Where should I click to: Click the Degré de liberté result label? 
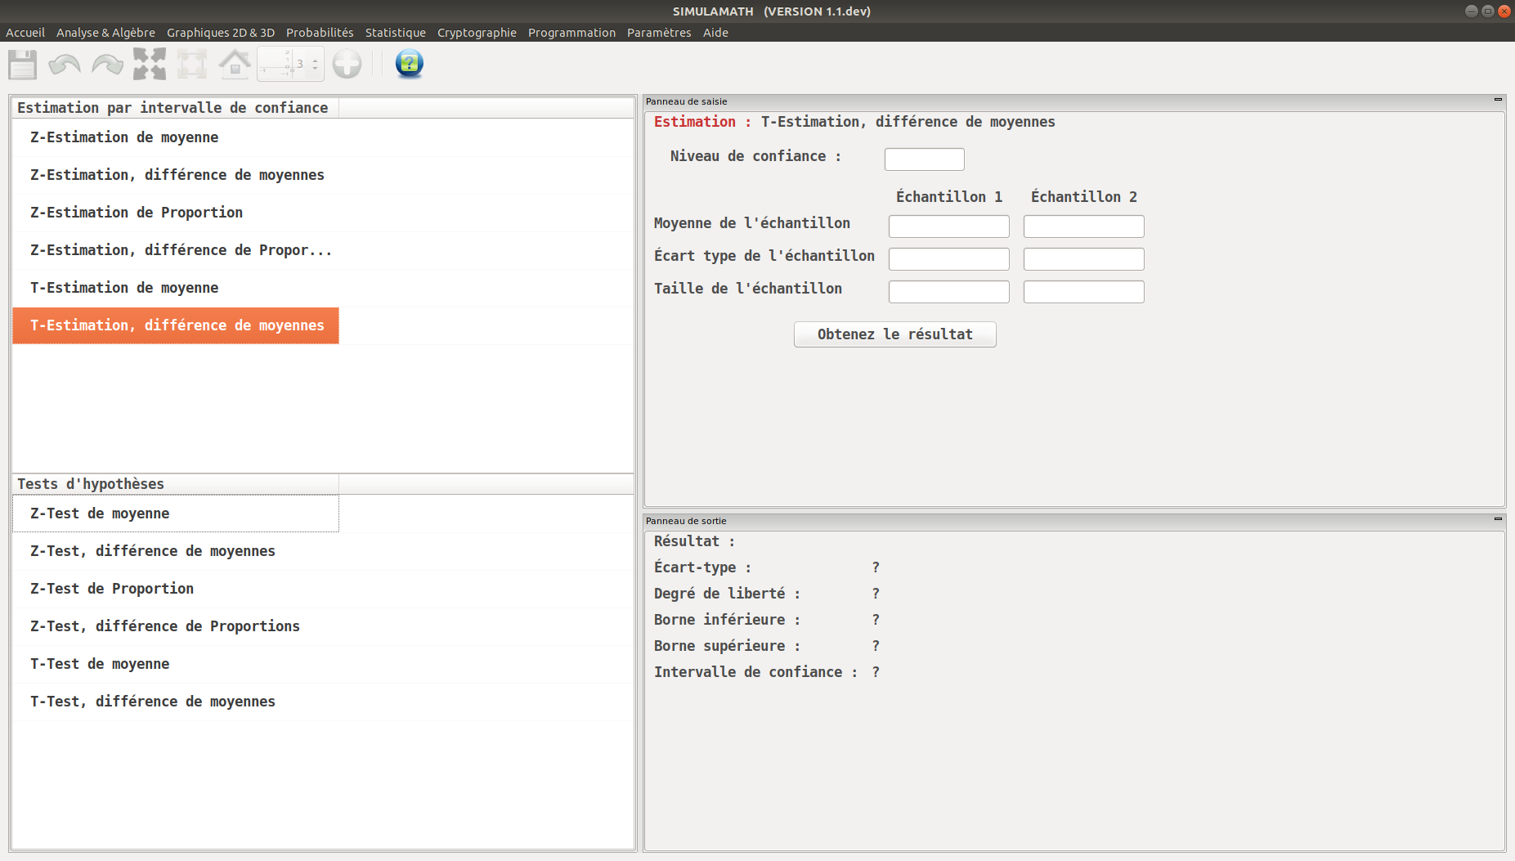[727, 594]
